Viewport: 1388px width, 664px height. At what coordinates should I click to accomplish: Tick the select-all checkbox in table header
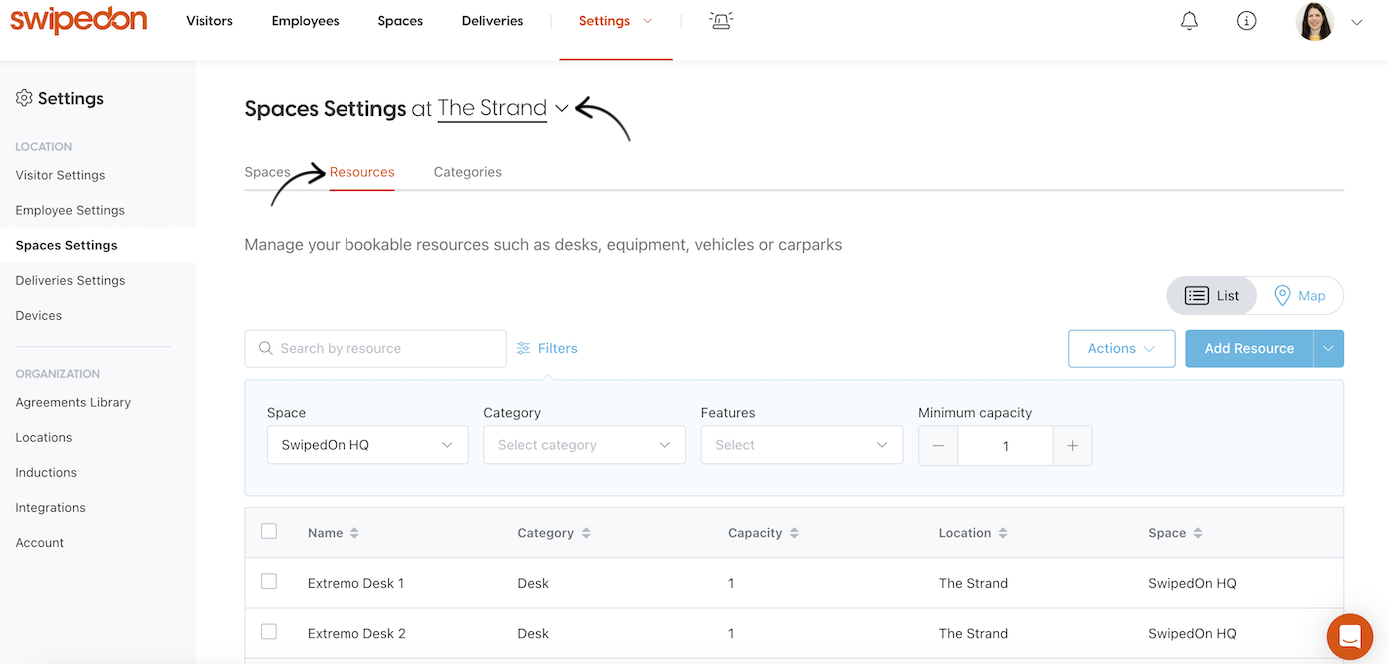click(x=269, y=531)
